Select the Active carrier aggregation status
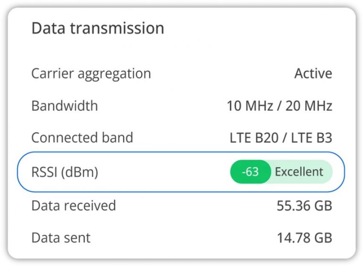 (313, 74)
